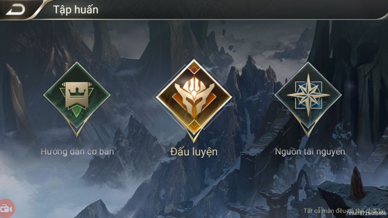The width and height of the screenshot is (388, 218).
Task: Tap the red screen recorder camera icon
Action: 7,209
